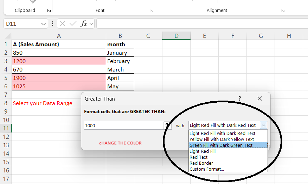This screenshot has width=308, height=184.
Task: Click highlighted cell containing 1900
Action: (x=59, y=78)
